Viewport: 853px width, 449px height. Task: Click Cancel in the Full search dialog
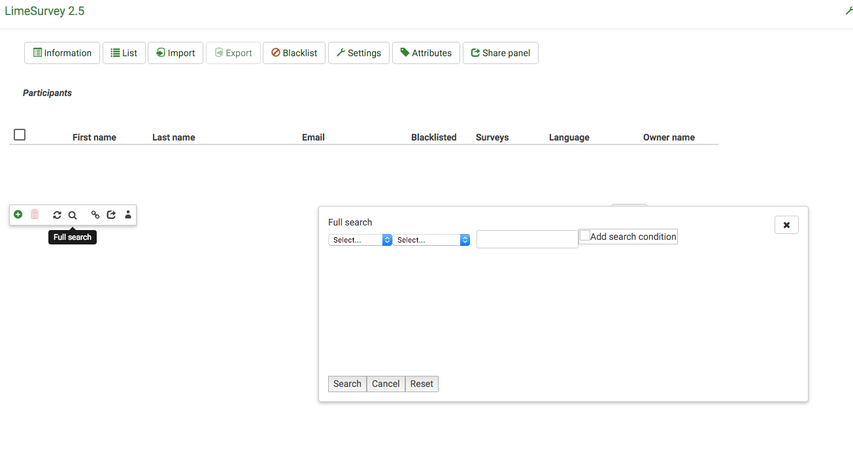[x=386, y=384]
